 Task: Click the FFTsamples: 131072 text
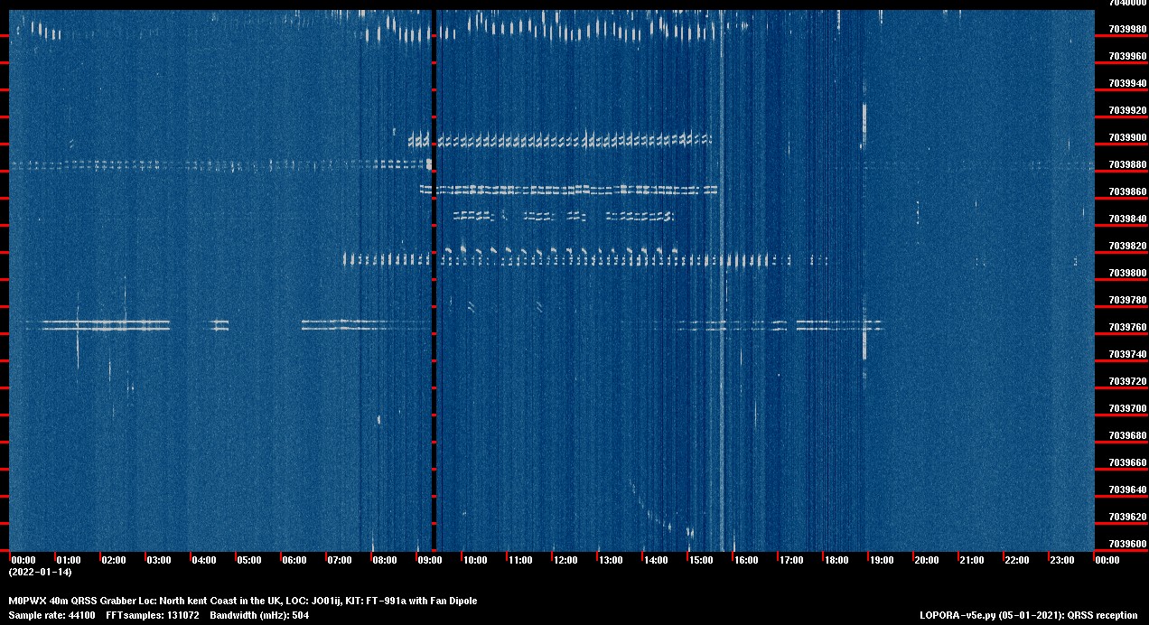point(153,615)
